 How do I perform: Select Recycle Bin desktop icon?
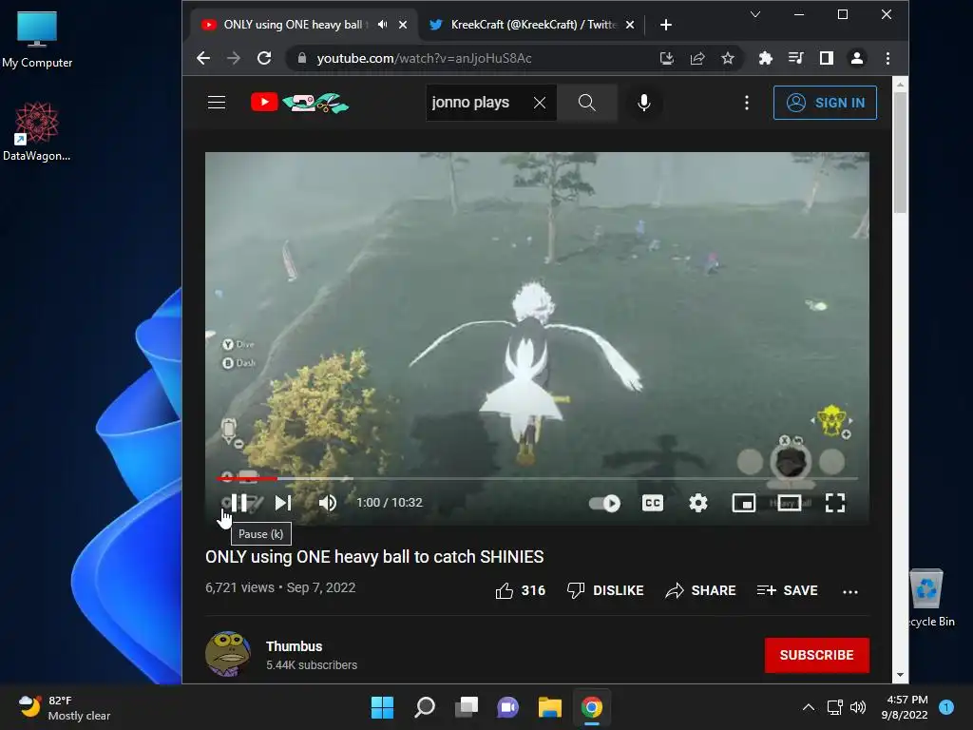point(929,599)
